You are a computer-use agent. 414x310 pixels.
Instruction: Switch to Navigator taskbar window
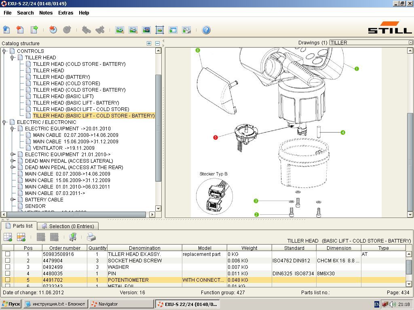[x=121, y=304]
